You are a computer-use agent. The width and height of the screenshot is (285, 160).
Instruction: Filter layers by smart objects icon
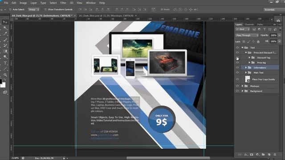coord(275,29)
